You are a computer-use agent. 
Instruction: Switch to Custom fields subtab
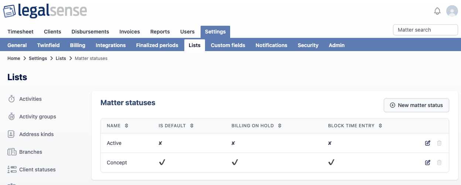tap(228, 45)
